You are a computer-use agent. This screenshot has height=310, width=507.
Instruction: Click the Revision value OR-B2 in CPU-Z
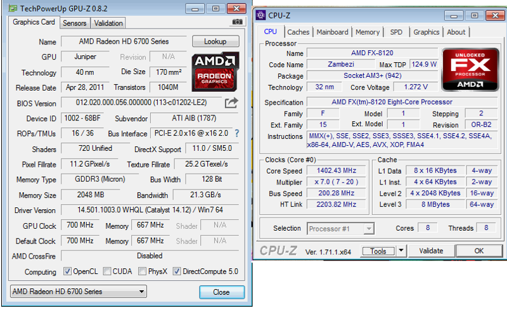click(x=481, y=125)
